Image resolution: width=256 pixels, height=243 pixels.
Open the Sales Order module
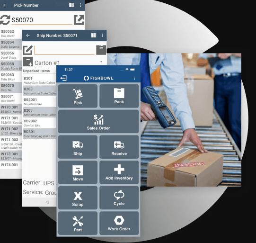(x=98, y=121)
